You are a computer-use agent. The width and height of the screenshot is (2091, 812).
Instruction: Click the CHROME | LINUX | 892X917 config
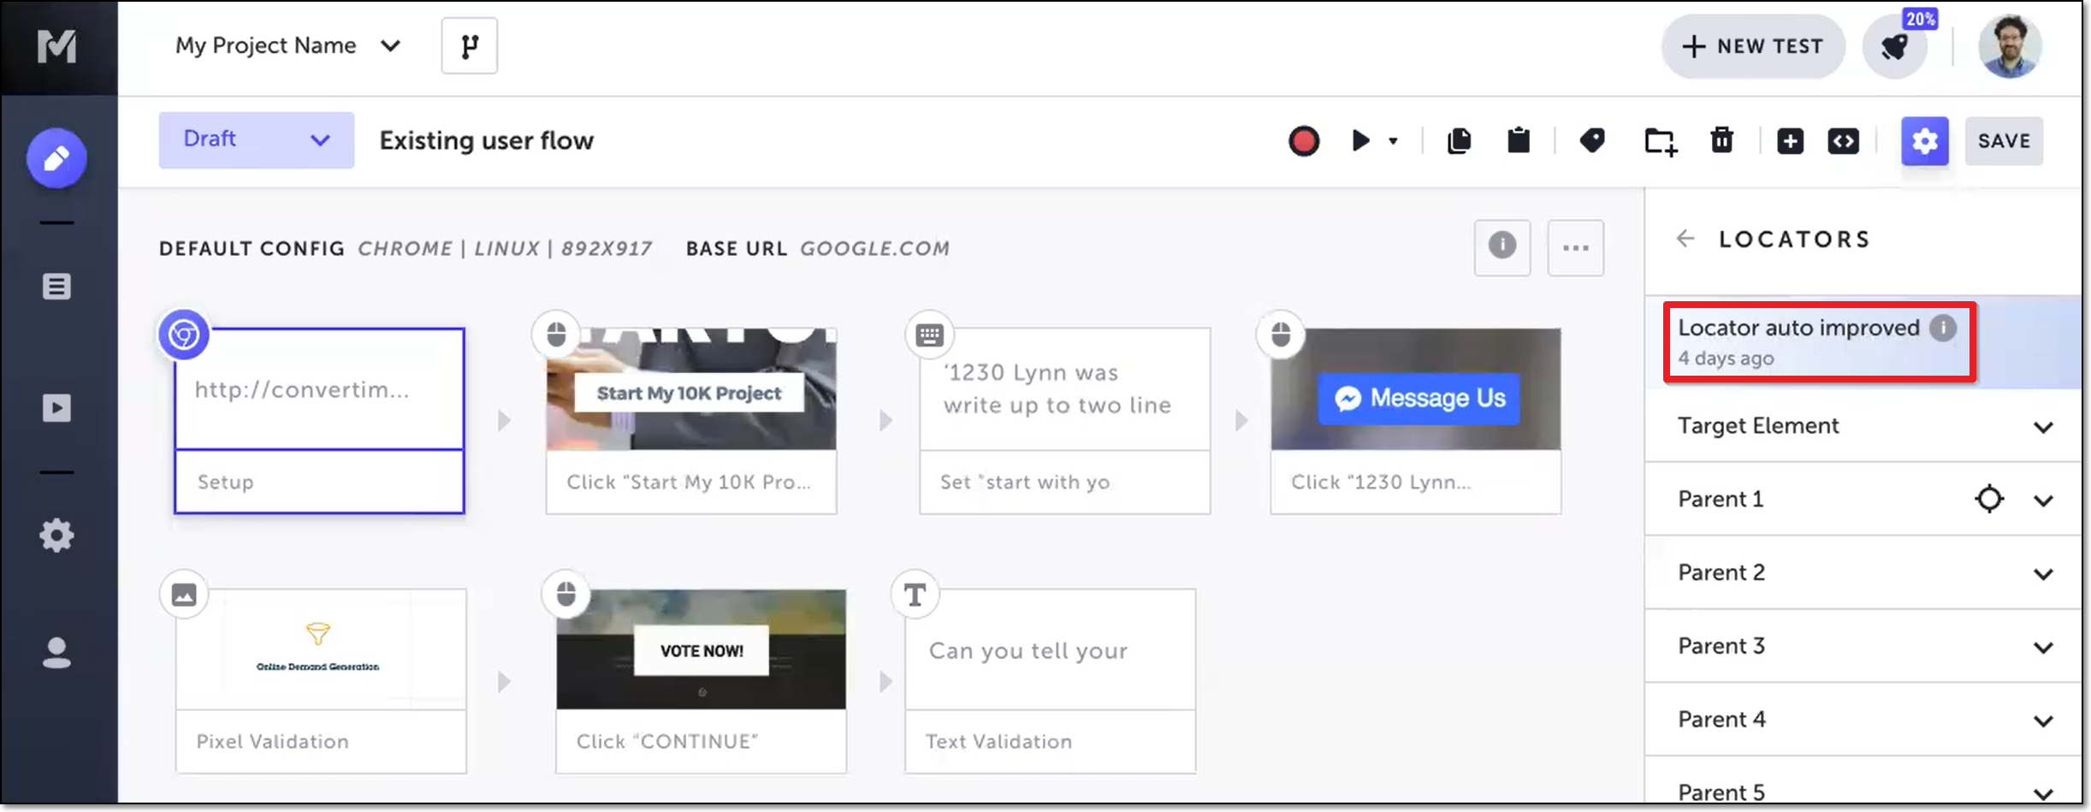pyautogui.click(x=505, y=248)
